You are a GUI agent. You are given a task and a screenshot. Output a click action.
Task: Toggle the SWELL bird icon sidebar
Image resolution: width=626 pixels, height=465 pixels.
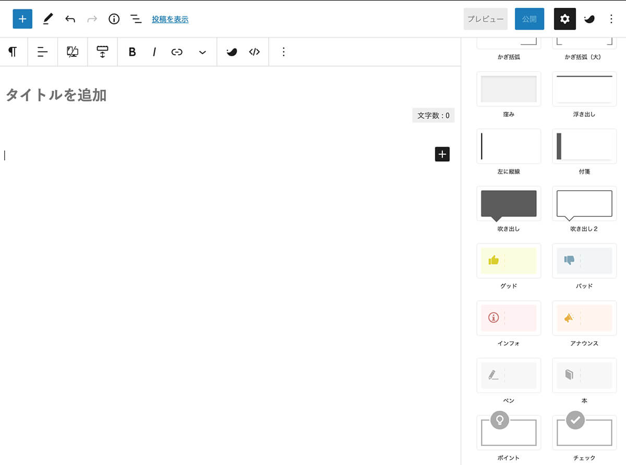click(589, 19)
